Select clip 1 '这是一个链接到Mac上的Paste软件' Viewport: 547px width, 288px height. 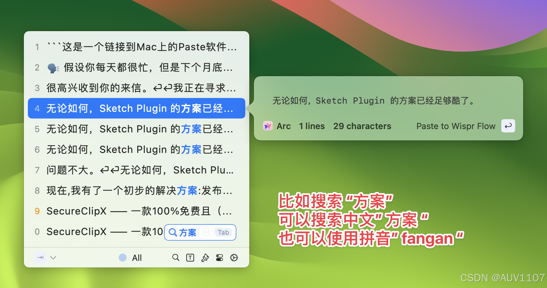(x=137, y=47)
